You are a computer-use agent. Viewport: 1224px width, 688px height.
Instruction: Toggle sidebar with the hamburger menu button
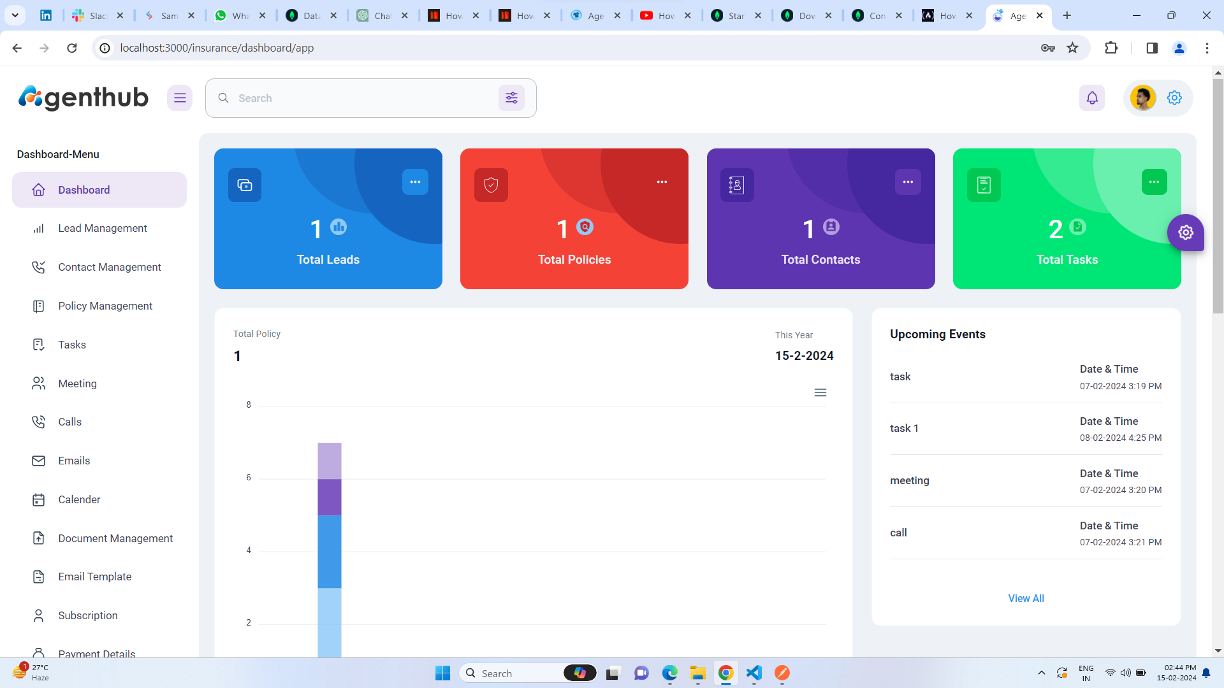pyautogui.click(x=180, y=98)
